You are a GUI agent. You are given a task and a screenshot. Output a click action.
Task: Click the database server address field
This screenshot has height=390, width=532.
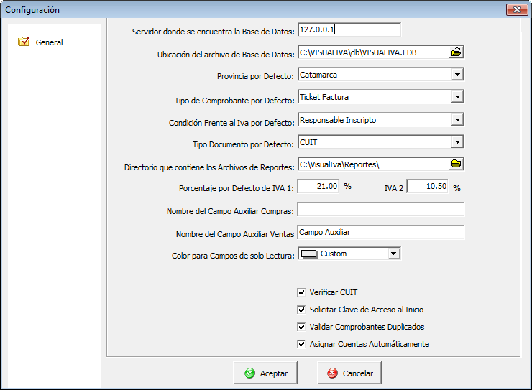348,29
